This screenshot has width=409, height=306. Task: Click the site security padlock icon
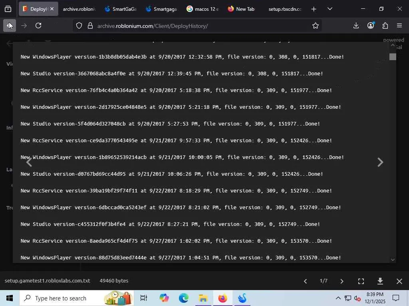[90, 26]
